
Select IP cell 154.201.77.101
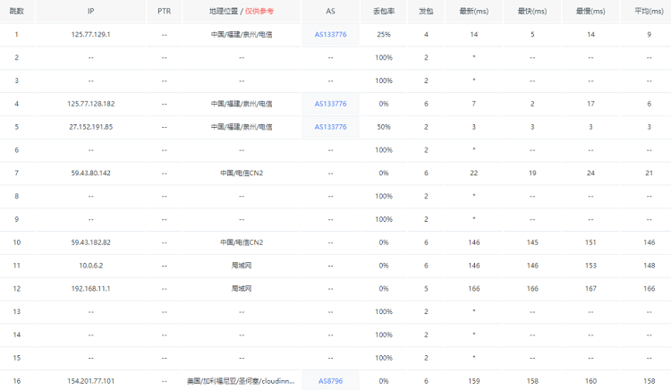pos(90,381)
